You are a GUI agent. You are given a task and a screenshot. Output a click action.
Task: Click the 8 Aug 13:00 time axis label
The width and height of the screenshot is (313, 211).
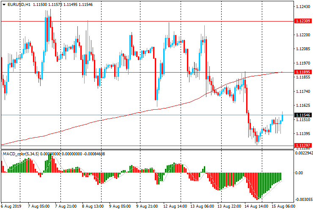pos(93,206)
